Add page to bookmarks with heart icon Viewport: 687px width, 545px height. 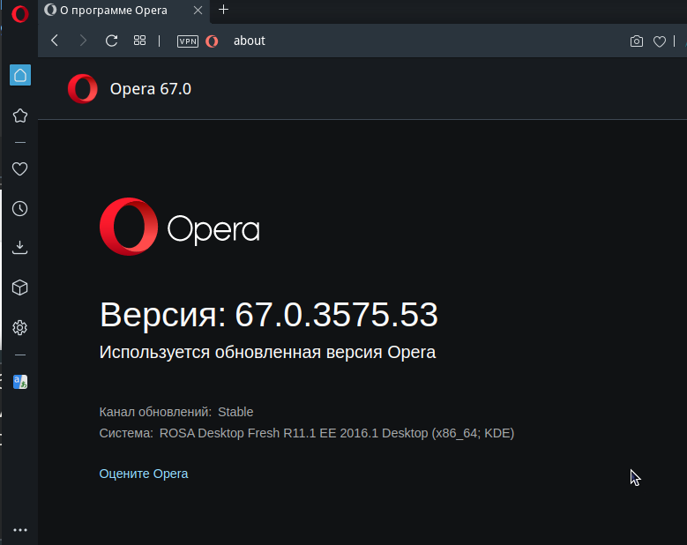pyautogui.click(x=660, y=41)
